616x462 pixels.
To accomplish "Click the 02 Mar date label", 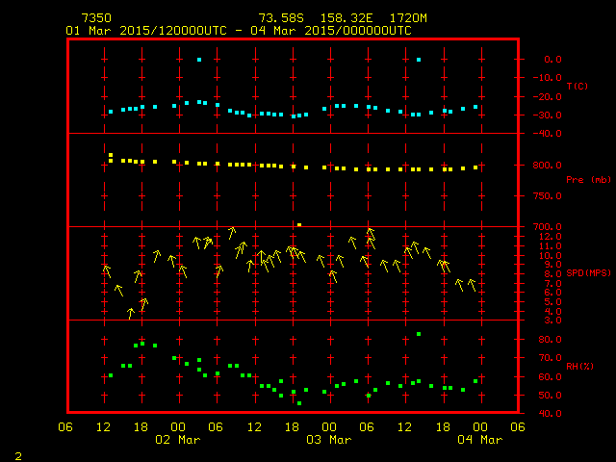I will (x=178, y=440).
